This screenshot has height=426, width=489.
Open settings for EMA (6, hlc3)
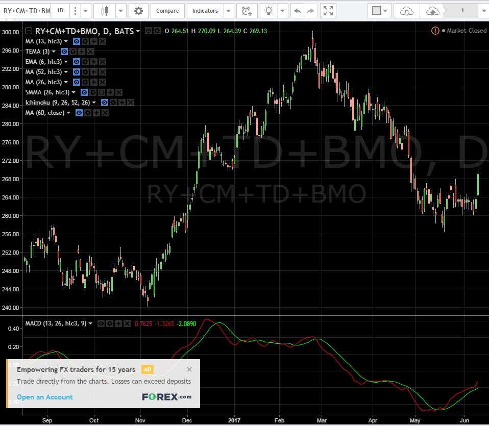(85, 62)
